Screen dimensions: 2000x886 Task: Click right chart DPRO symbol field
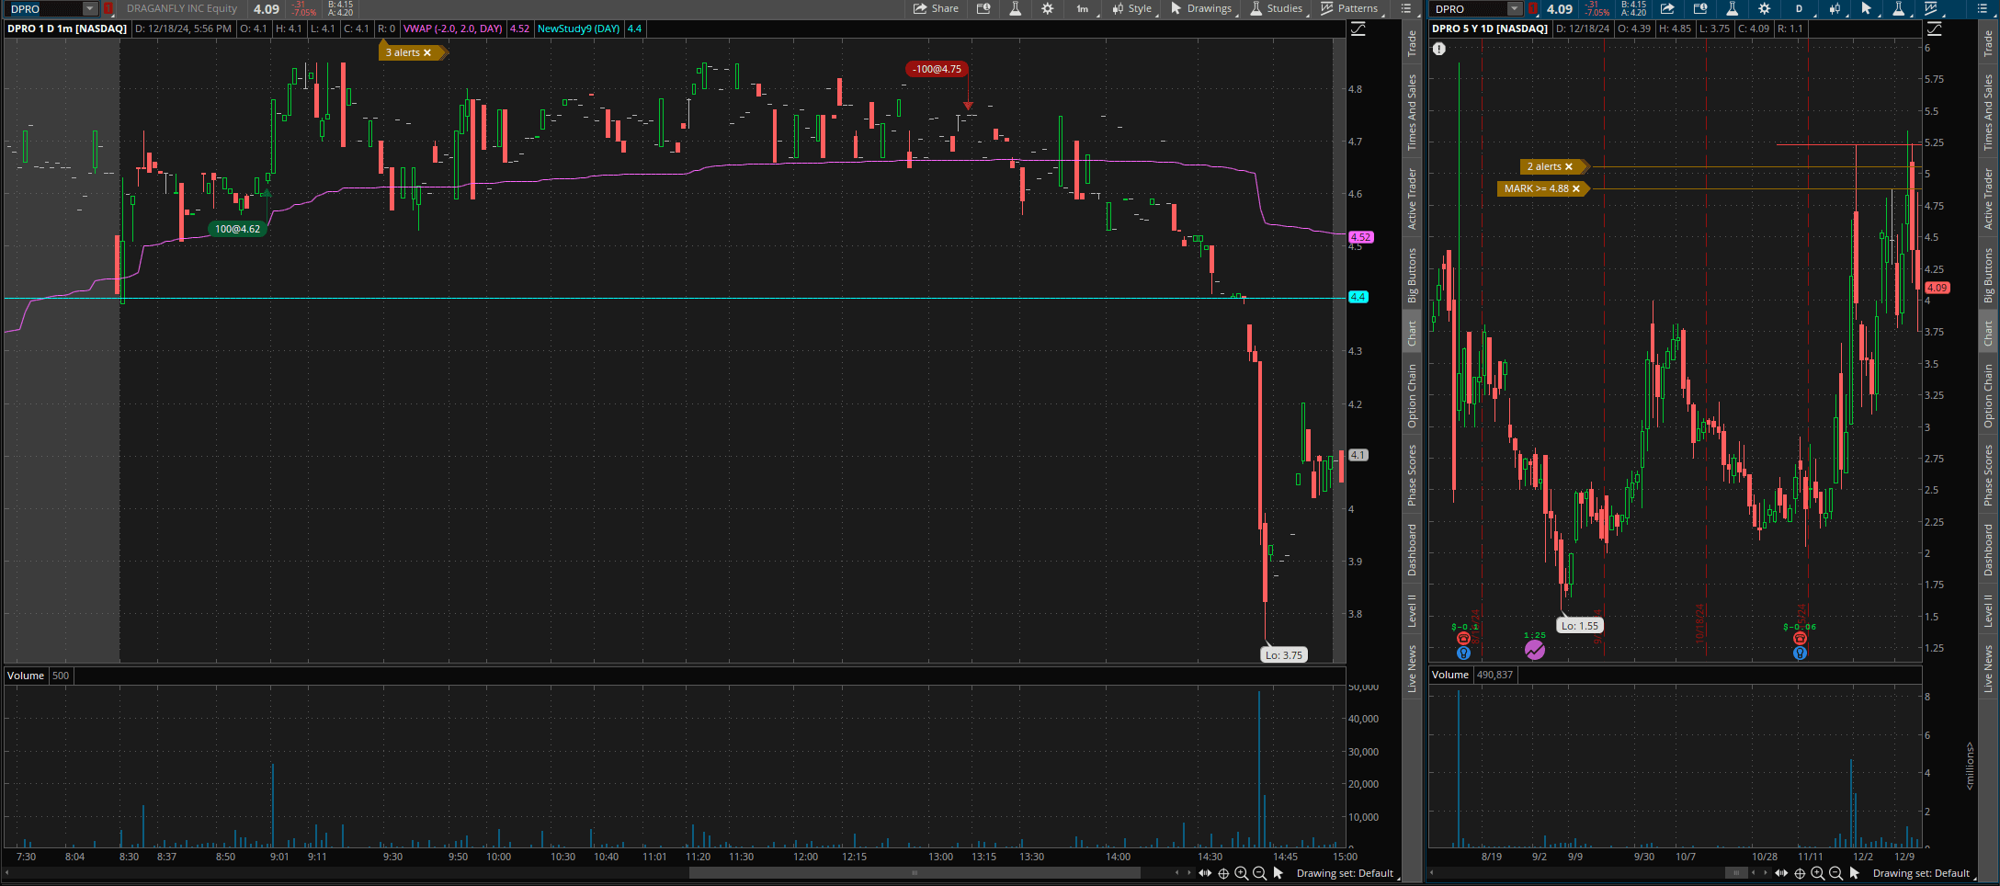pos(1469,8)
